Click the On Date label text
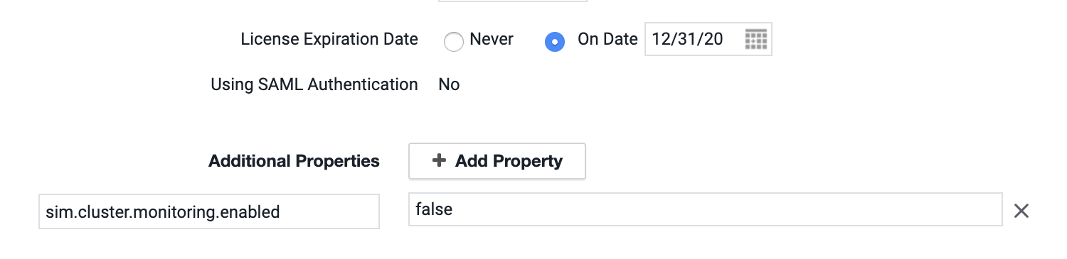The width and height of the screenshot is (1067, 259). [607, 39]
